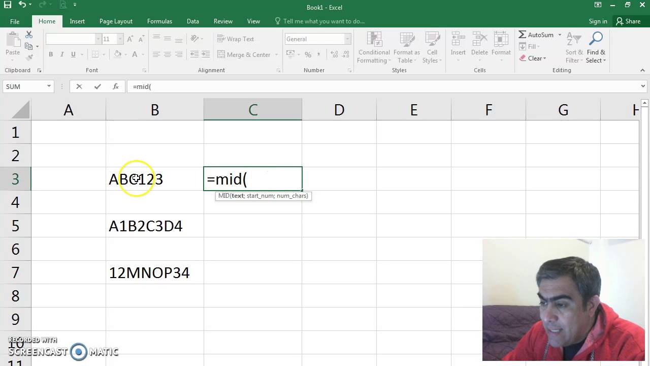650x366 pixels.
Task: Select Middle Align icon
Action: [x=168, y=39]
